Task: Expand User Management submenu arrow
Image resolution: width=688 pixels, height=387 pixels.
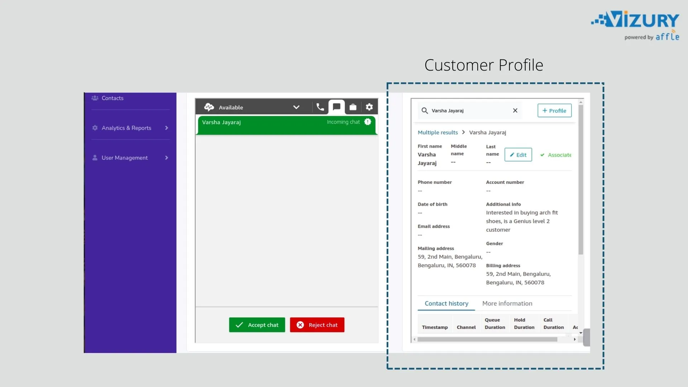Action: click(x=167, y=158)
